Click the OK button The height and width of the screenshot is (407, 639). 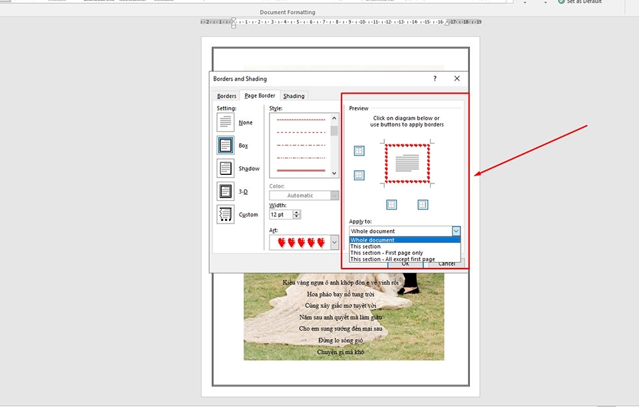(406, 263)
